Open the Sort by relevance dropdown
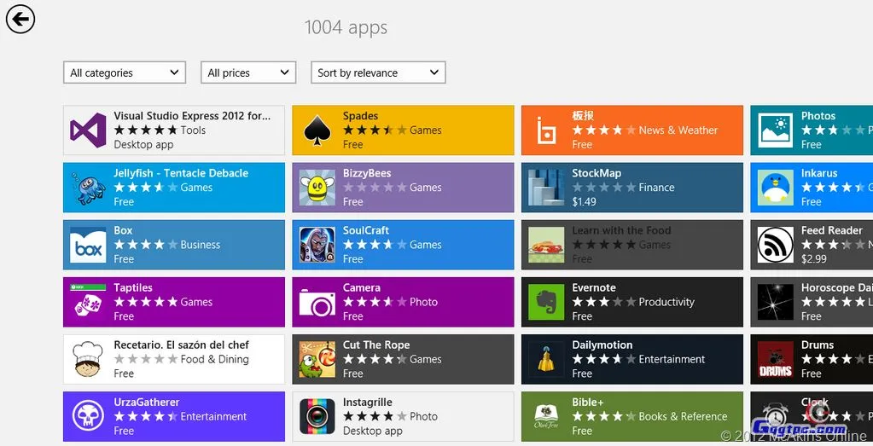The image size is (873, 446). 378,72
